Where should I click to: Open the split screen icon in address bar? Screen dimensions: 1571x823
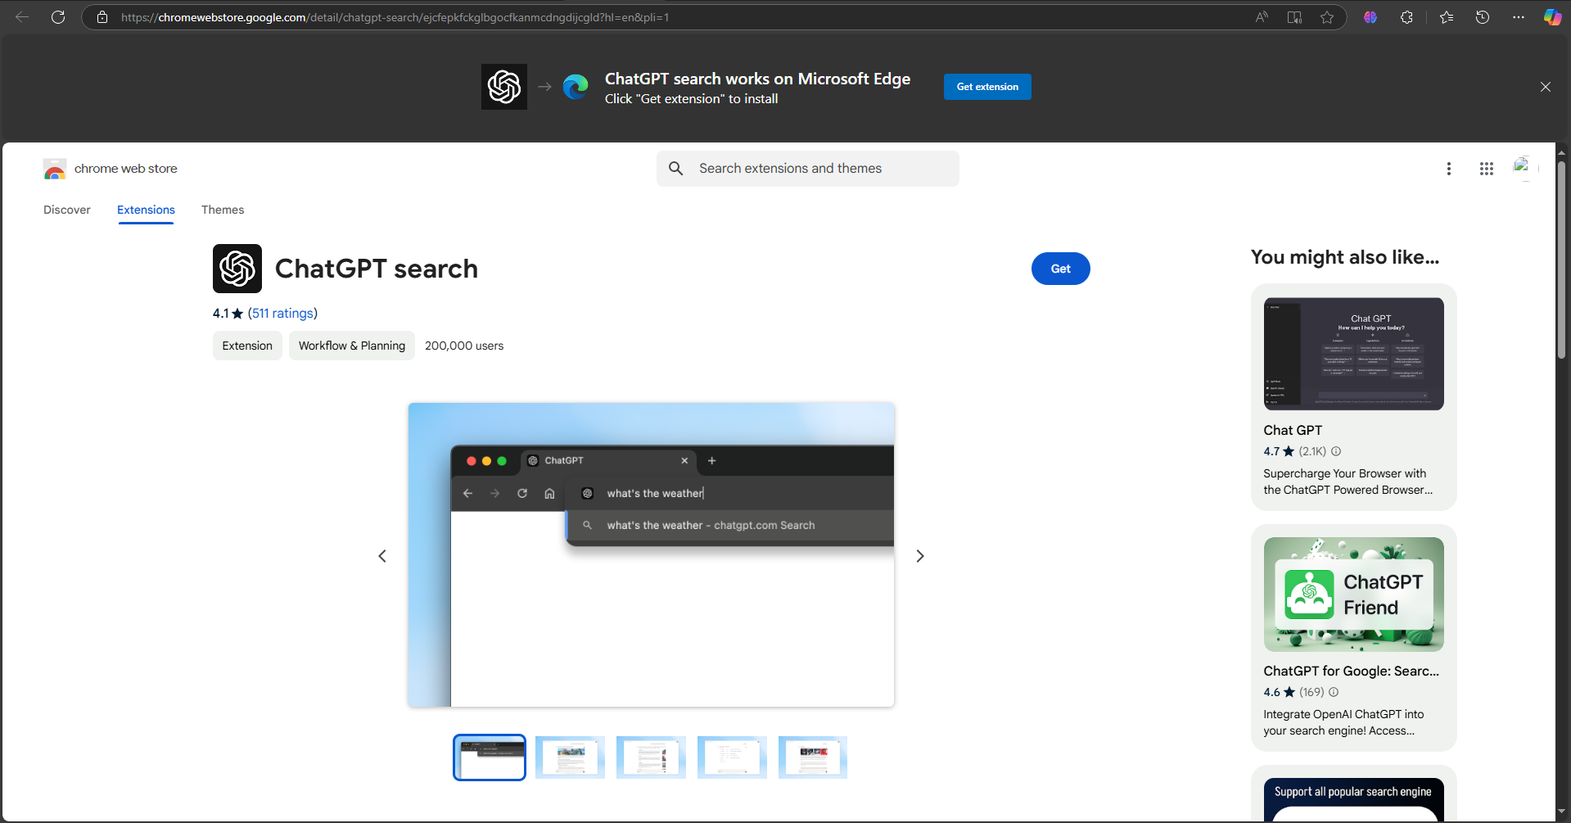[1294, 17]
